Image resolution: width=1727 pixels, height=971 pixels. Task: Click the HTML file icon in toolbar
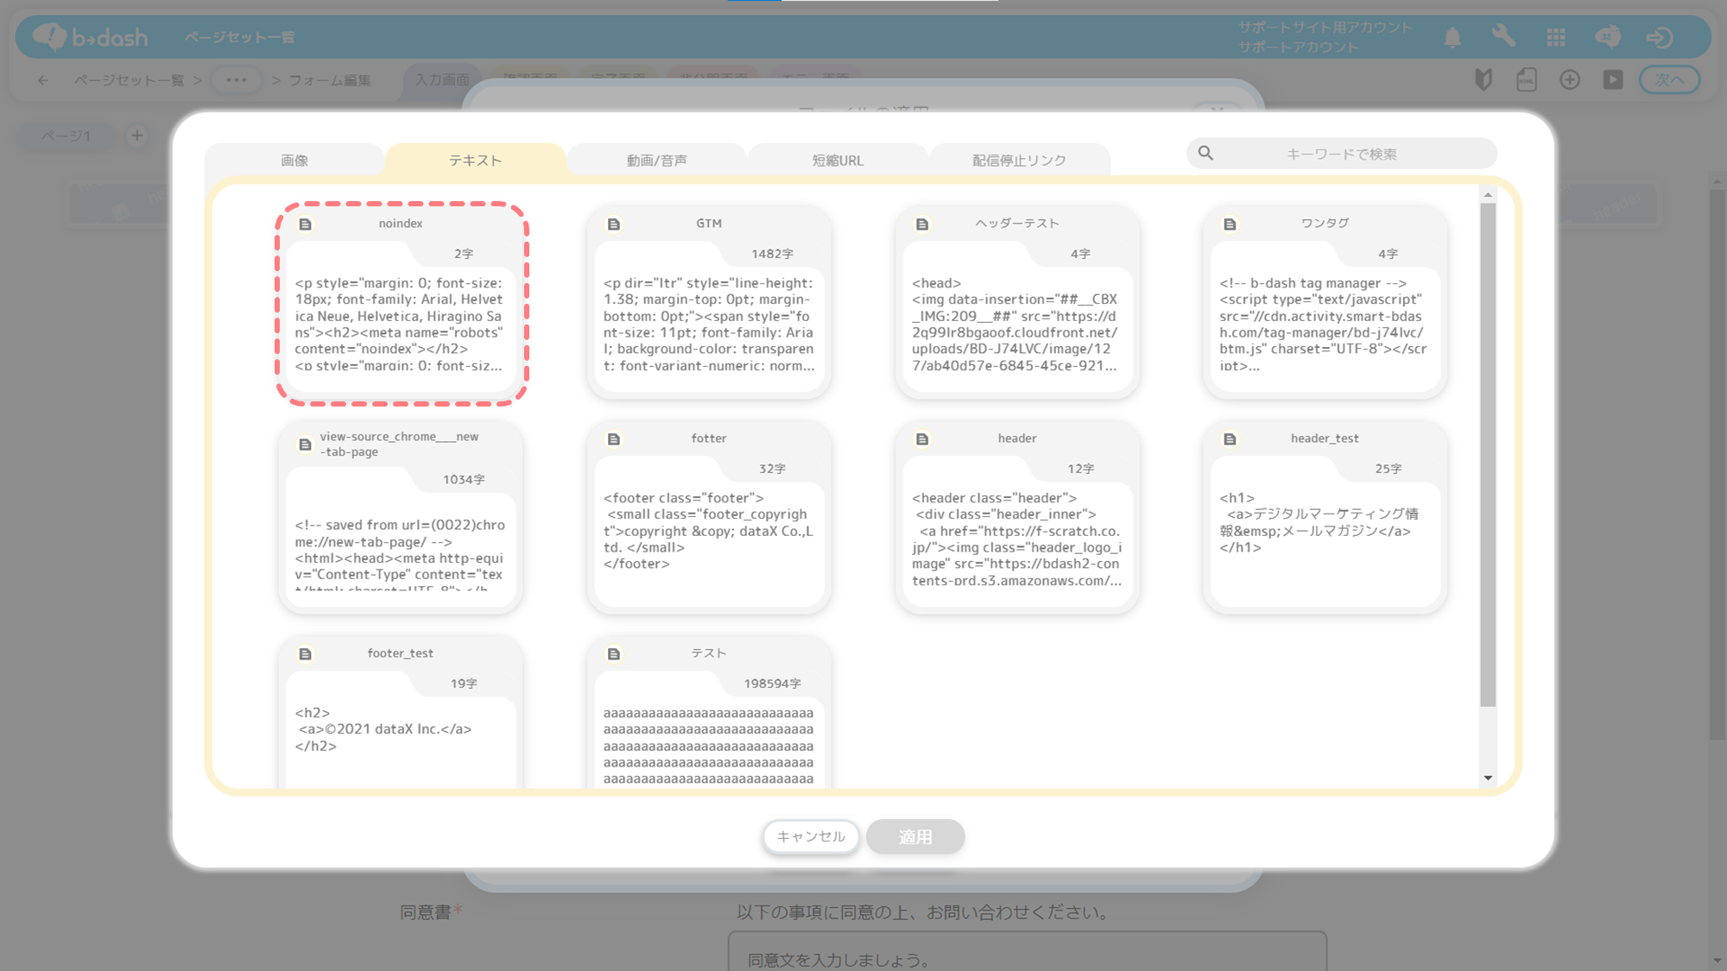pyautogui.click(x=1527, y=79)
